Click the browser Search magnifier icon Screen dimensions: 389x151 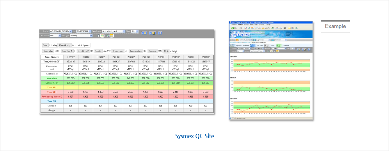[256, 28]
